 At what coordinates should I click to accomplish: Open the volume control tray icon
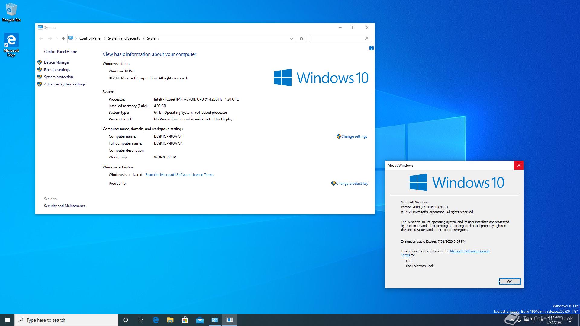[x=541, y=320]
